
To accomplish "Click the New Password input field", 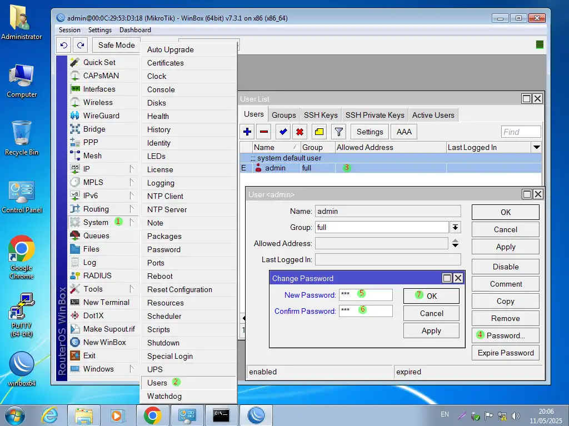I will 366,295.
